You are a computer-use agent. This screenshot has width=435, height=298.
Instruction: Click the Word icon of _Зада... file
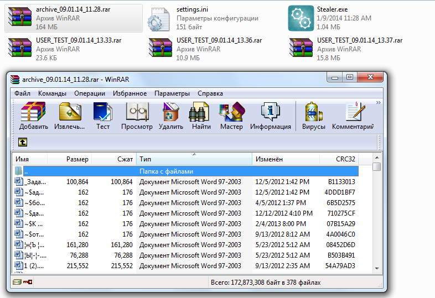pyautogui.click(x=18, y=182)
